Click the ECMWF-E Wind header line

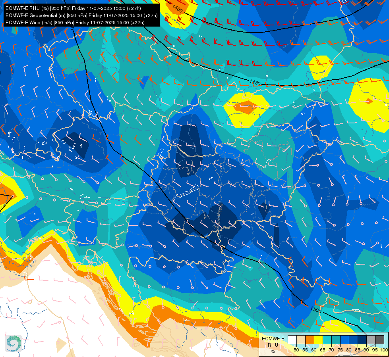75,23
